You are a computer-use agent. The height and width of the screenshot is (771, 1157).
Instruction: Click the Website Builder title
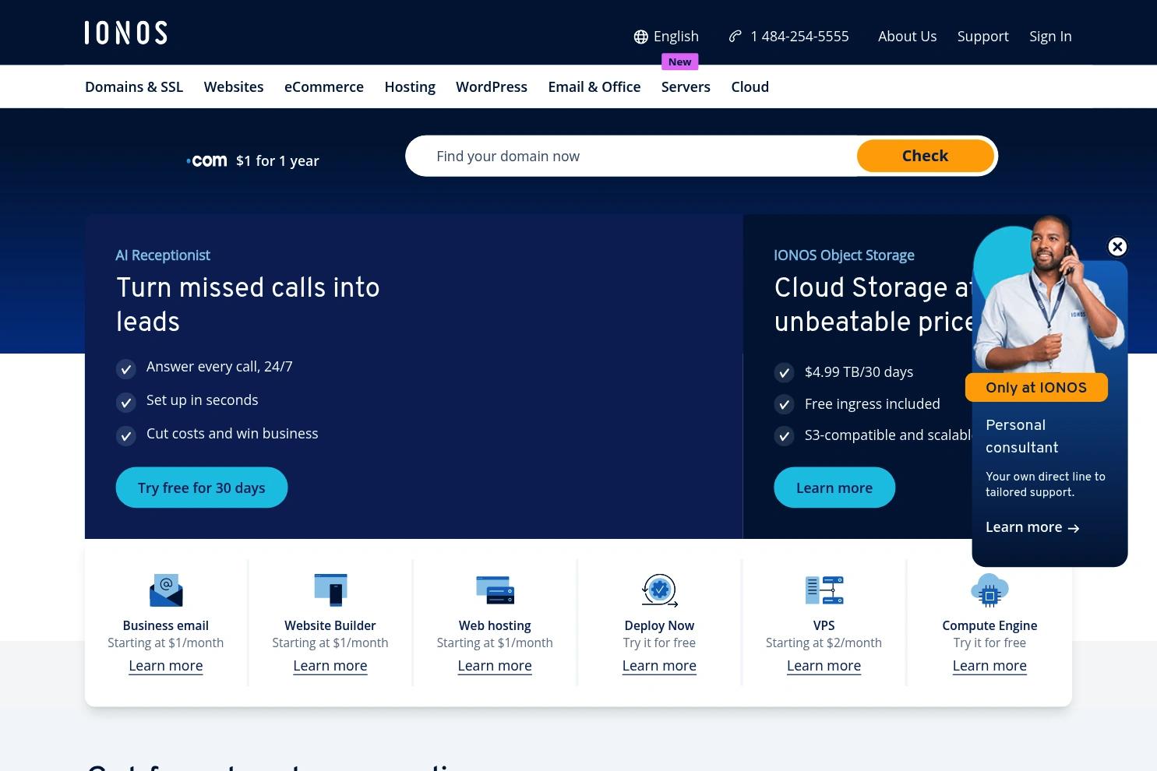tap(330, 625)
